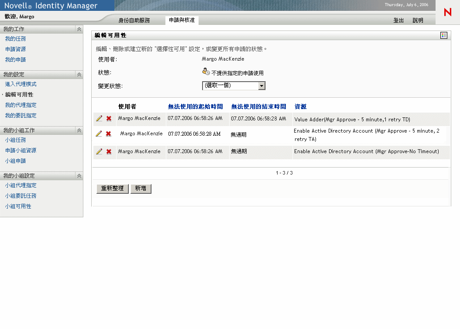
Task: Select 進入代理模式 in sidebar
Action: (x=21, y=84)
